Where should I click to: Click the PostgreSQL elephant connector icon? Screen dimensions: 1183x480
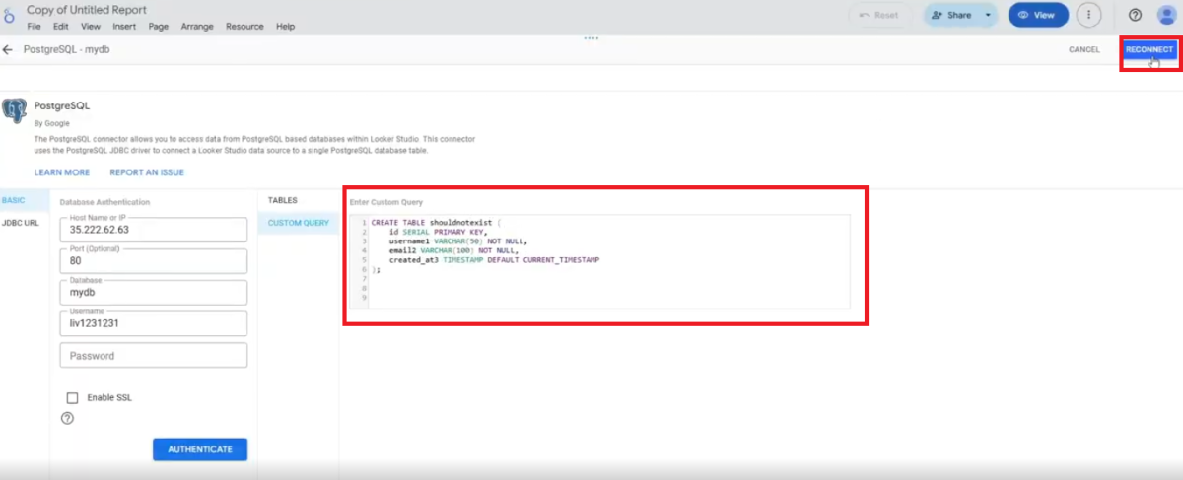pos(14,110)
